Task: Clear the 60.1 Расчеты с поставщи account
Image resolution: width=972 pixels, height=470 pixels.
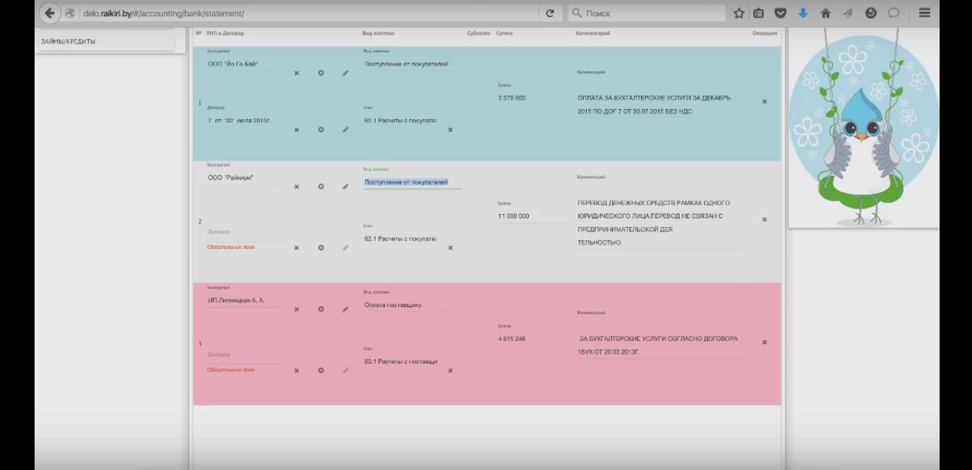Action: tap(451, 371)
